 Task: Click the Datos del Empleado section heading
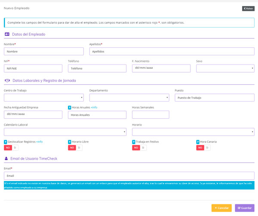click(x=29, y=34)
